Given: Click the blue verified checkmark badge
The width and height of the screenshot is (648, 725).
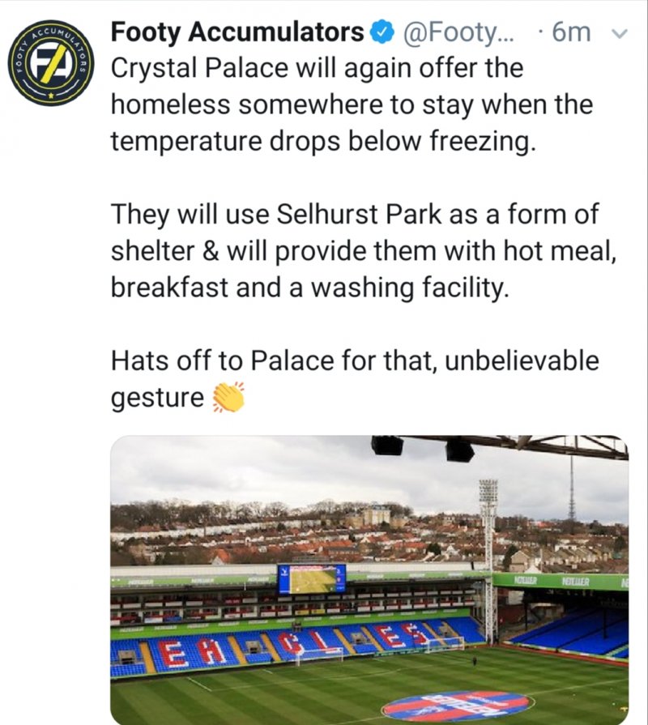Looking at the screenshot, I should (382, 33).
